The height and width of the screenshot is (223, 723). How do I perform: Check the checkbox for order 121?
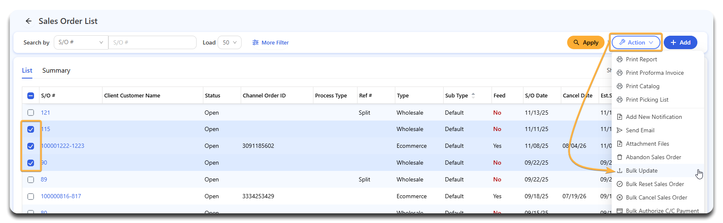[31, 113]
